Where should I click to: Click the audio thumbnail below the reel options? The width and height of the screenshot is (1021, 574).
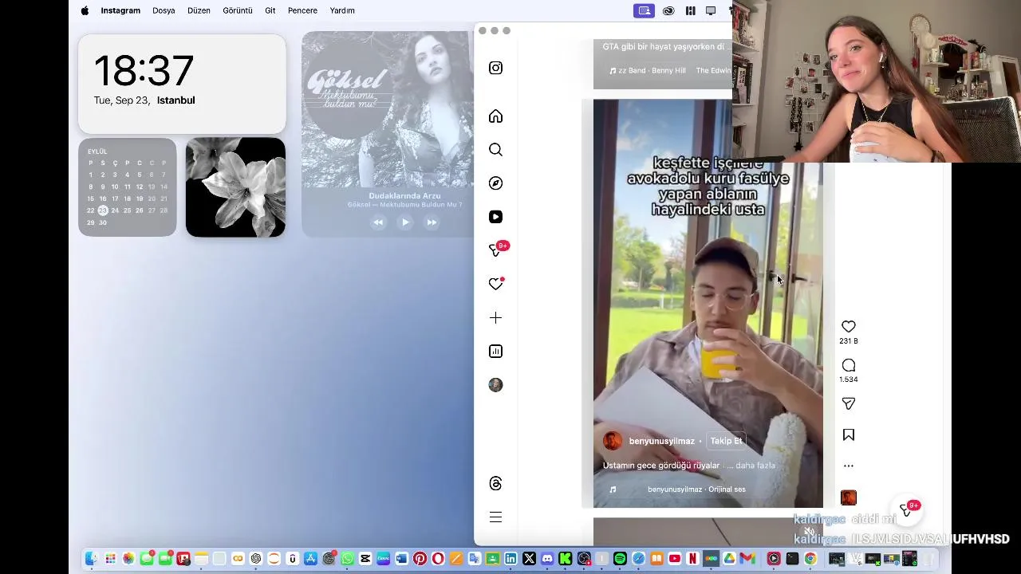coord(849,497)
